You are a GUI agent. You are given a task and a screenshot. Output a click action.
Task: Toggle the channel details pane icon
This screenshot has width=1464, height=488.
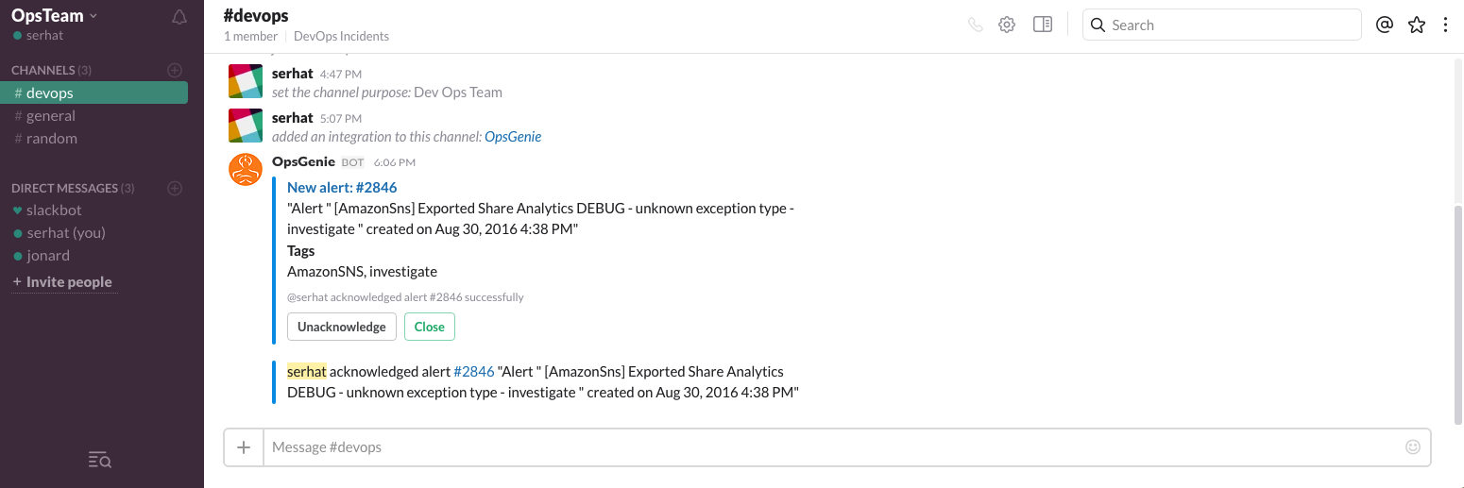tap(1043, 25)
